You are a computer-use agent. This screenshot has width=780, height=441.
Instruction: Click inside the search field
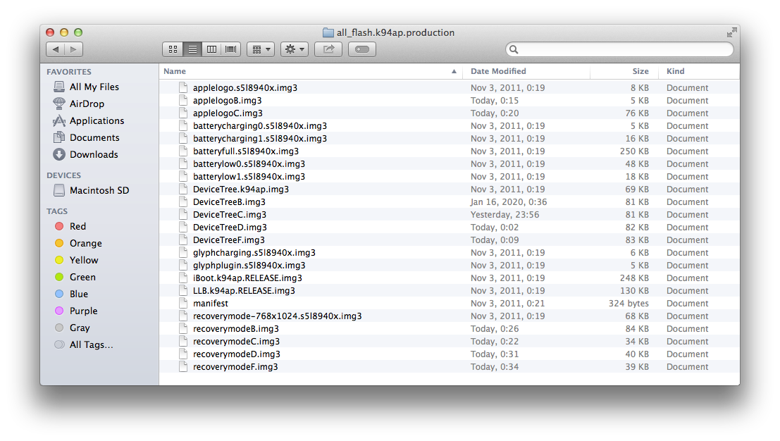pos(619,49)
